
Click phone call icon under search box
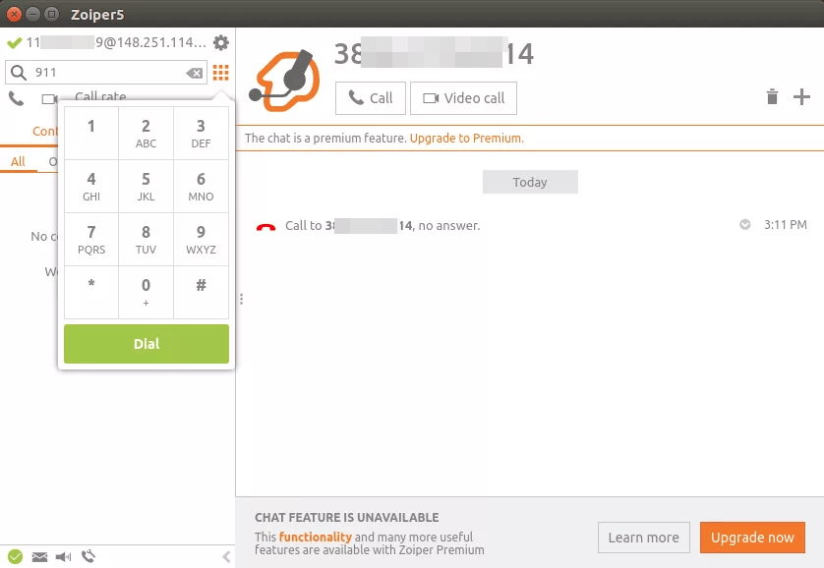coord(17,98)
